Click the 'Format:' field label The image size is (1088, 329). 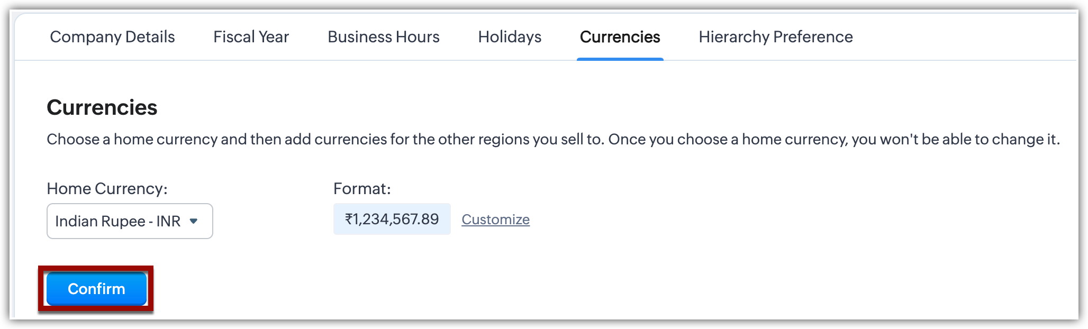pos(362,189)
